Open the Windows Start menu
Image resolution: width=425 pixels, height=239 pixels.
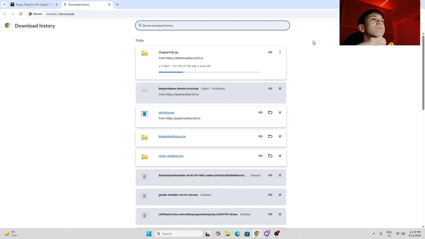[149, 234]
